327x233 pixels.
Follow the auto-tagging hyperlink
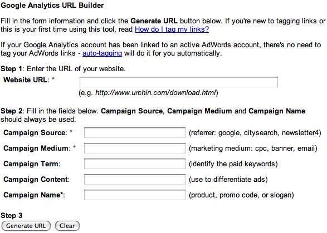(102, 53)
